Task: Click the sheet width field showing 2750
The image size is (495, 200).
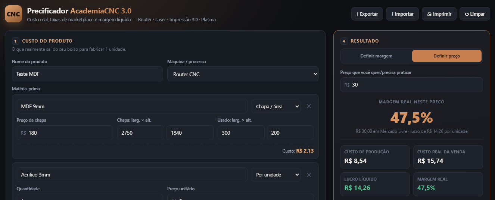Action: 141,133
